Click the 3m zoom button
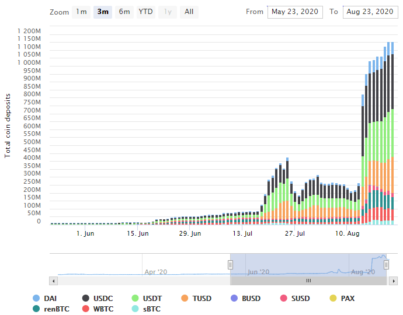Image resolution: width=403 pixels, height=315 pixels. click(103, 12)
